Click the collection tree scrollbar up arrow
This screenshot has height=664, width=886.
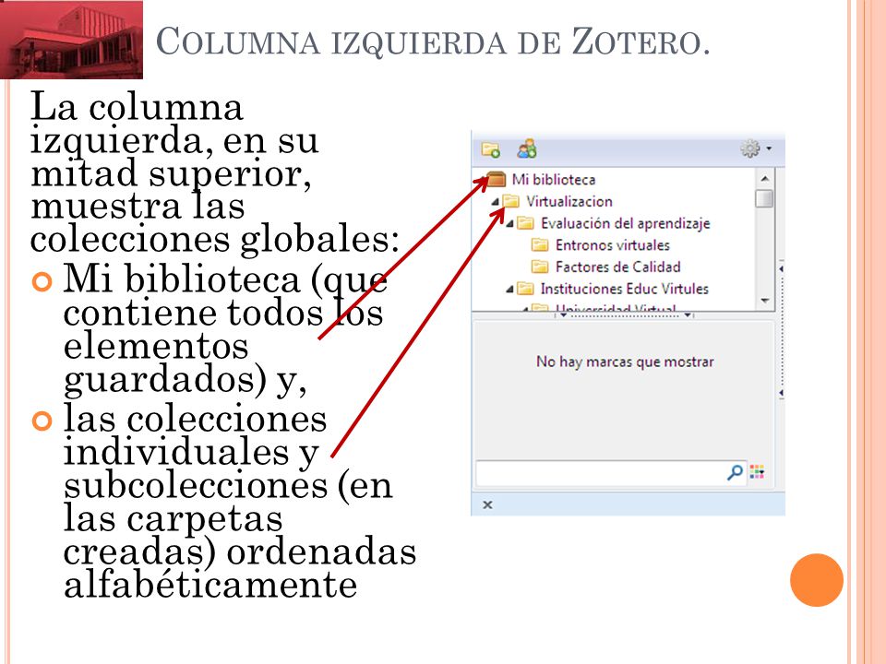point(764,178)
